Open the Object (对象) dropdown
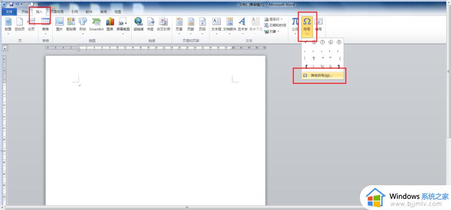Viewport: 451px width, 210px height. 272,31
